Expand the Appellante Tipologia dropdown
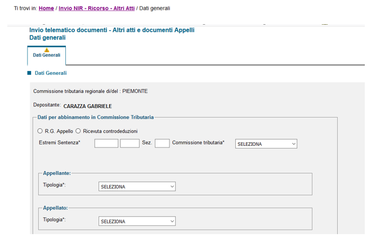 coord(137,186)
